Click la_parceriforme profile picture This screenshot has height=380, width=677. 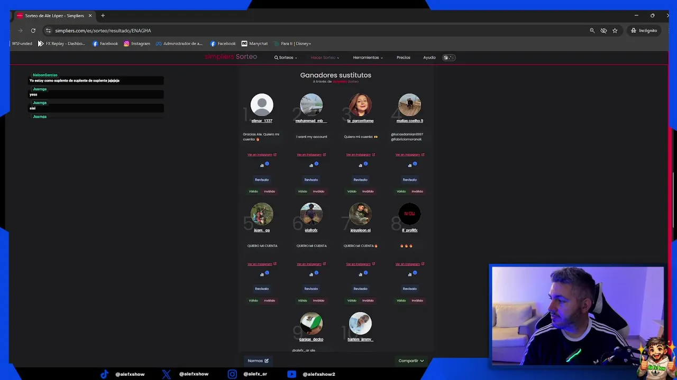[x=360, y=104]
